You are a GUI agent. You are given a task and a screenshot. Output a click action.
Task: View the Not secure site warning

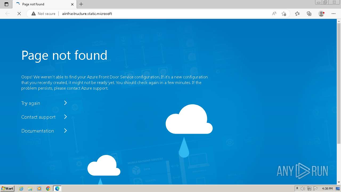(43, 14)
